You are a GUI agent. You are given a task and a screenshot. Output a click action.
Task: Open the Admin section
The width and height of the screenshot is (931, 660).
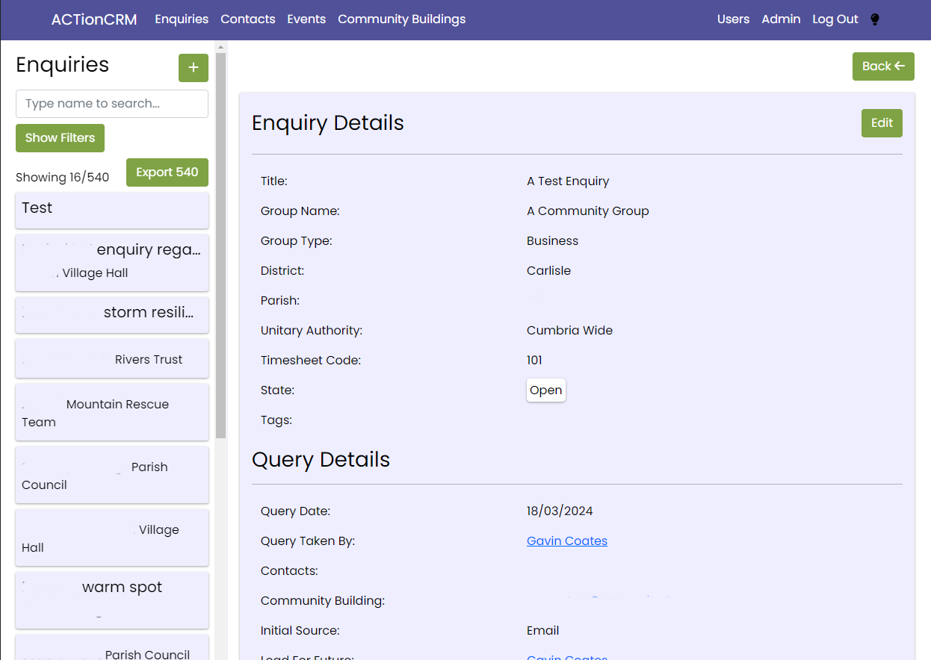781,19
